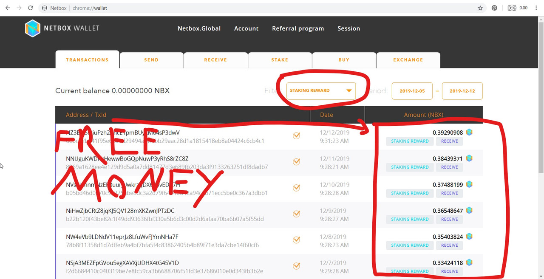The width and height of the screenshot is (544, 279).
Task: Open the Netbox balance extension showing 0.00
Action: point(518,8)
